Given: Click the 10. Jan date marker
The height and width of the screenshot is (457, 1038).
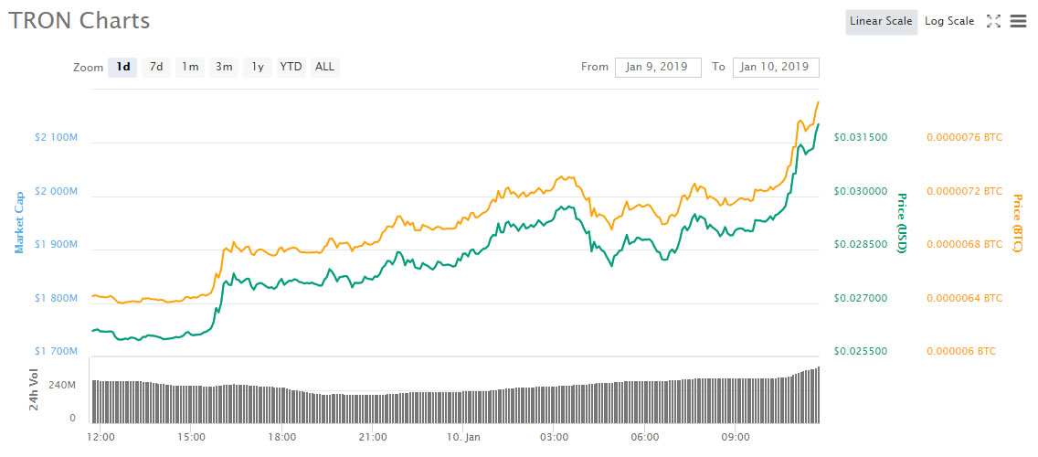Looking at the screenshot, I should (x=463, y=437).
